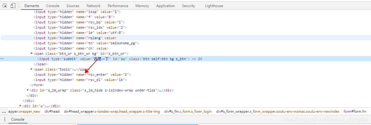Collapse the span id="s_btn_wr" node
Viewport: 371px width, 125px height.
(x=32, y=54)
